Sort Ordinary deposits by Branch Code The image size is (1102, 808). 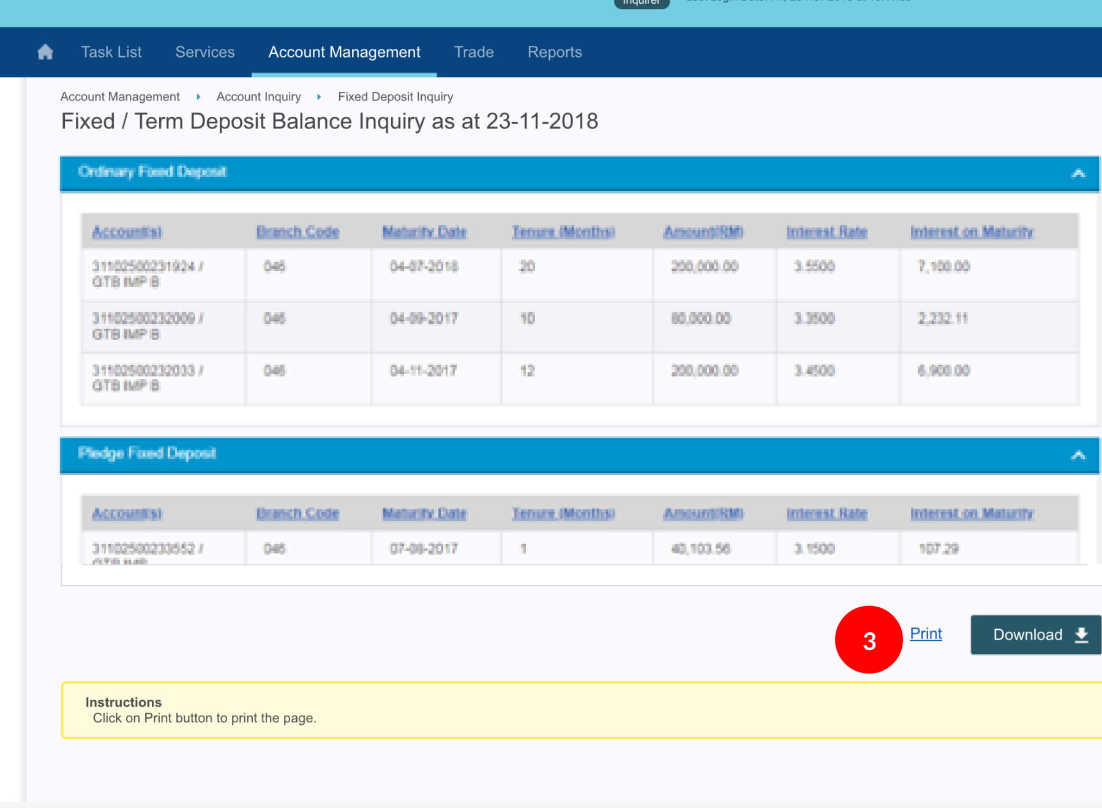coord(298,232)
